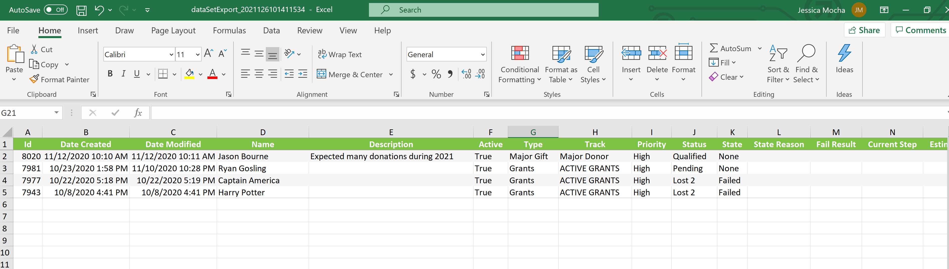This screenshot has height=269, width=949.
Task: Click the Format Painter brush
Action: 59,79
